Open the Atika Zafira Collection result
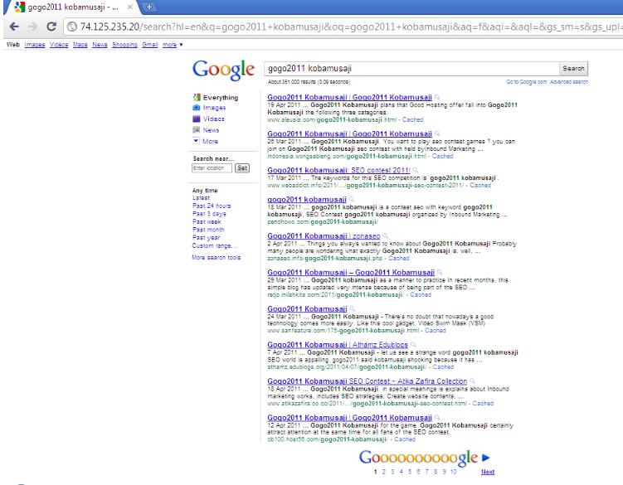 click(367, 381)
